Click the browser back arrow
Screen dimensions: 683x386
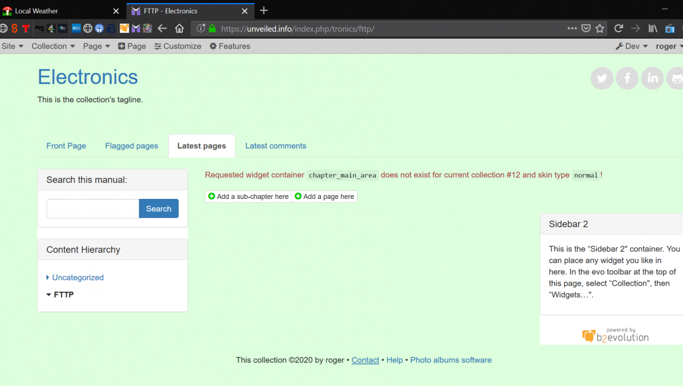[162, 28]
